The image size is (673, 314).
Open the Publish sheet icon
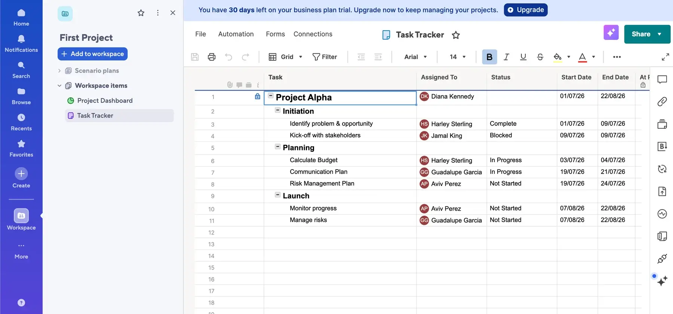coord(662,191)
